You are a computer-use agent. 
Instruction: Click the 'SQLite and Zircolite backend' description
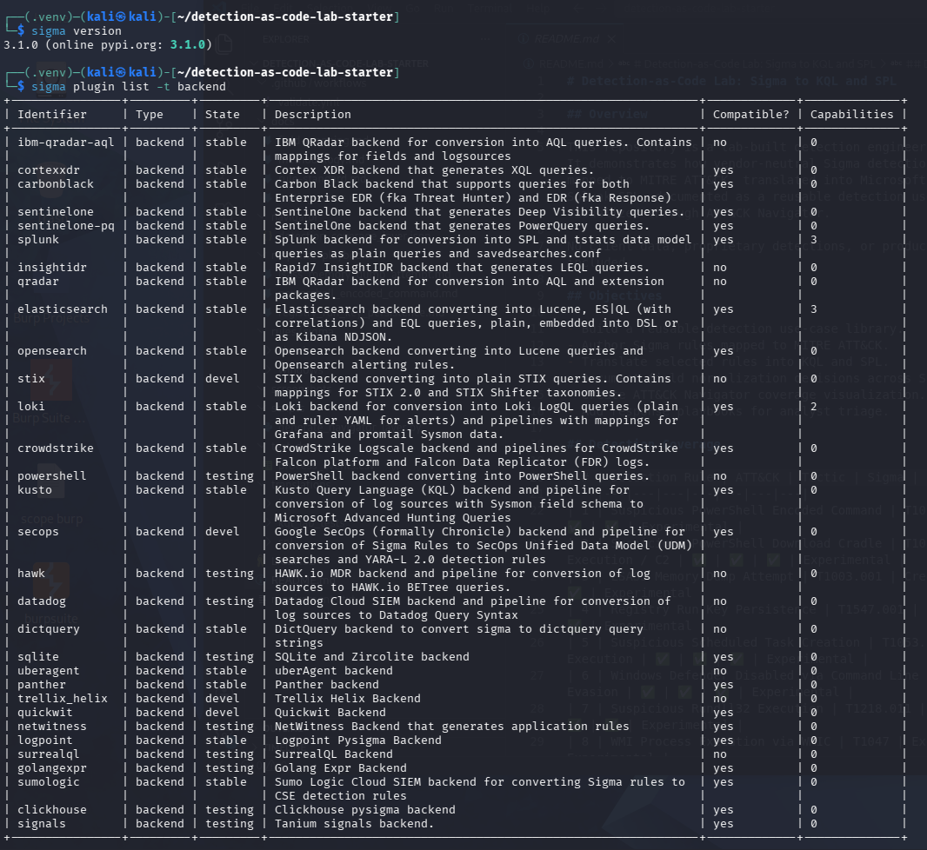372,657
